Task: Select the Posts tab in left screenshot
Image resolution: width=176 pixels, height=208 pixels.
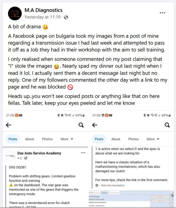Action: (13, 139)
